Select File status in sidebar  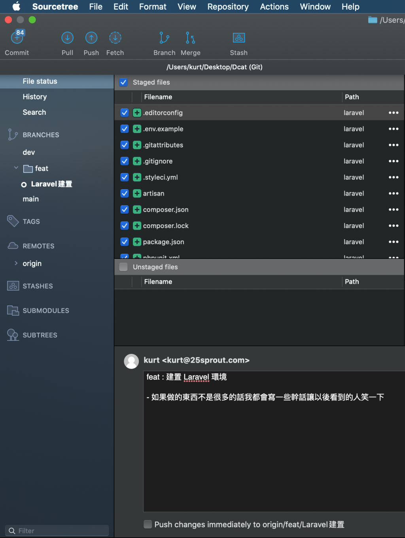[x=57, y=81]
